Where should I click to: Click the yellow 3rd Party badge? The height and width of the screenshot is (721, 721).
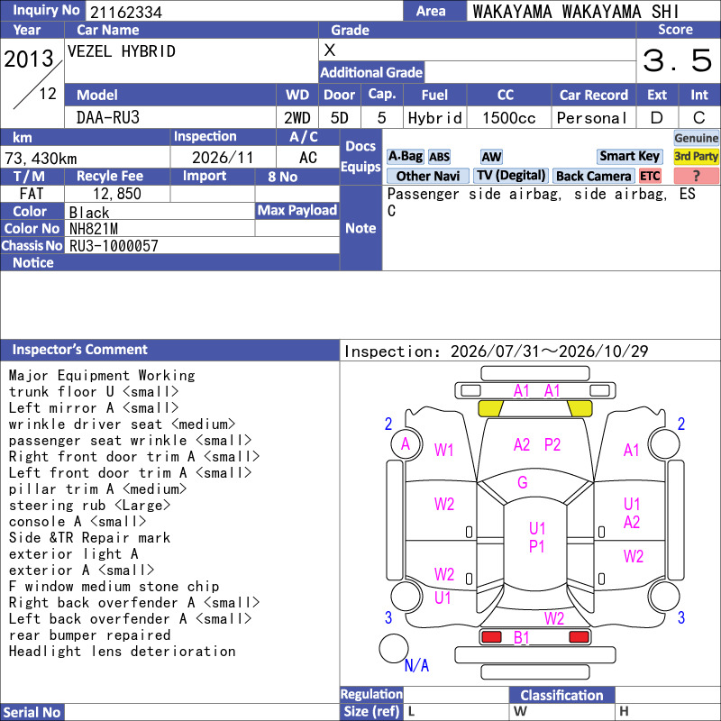(696, 156)
